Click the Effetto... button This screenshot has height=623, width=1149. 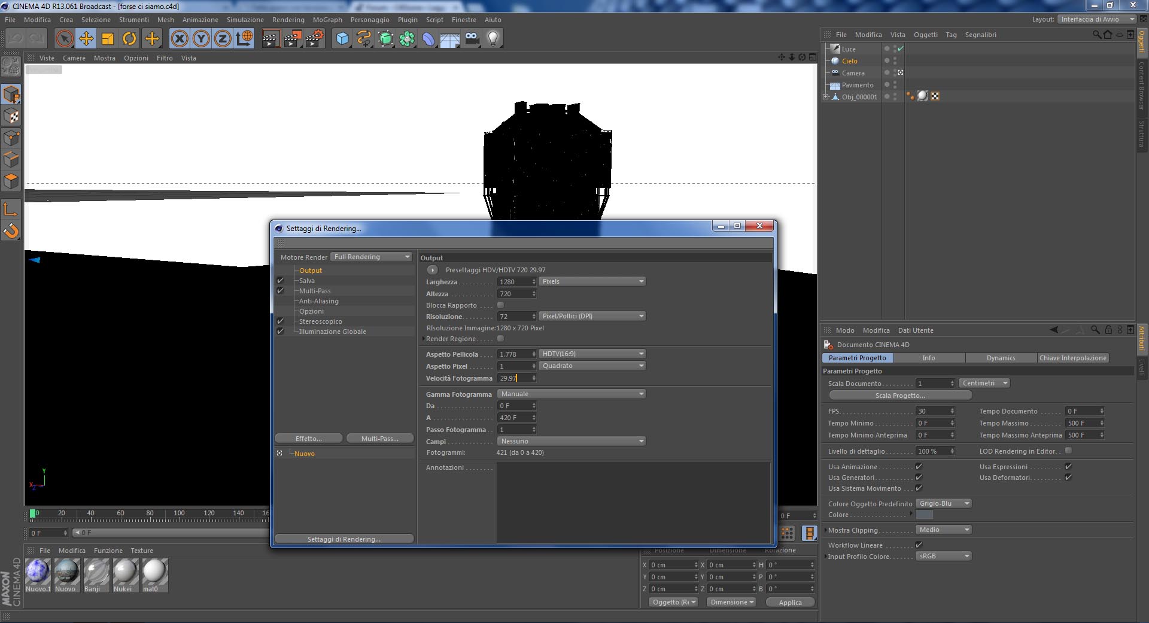pos(309,439)
